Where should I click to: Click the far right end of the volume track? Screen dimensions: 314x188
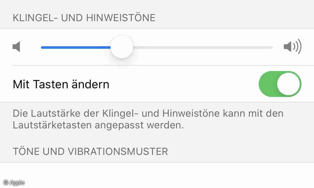click(271, 48)
